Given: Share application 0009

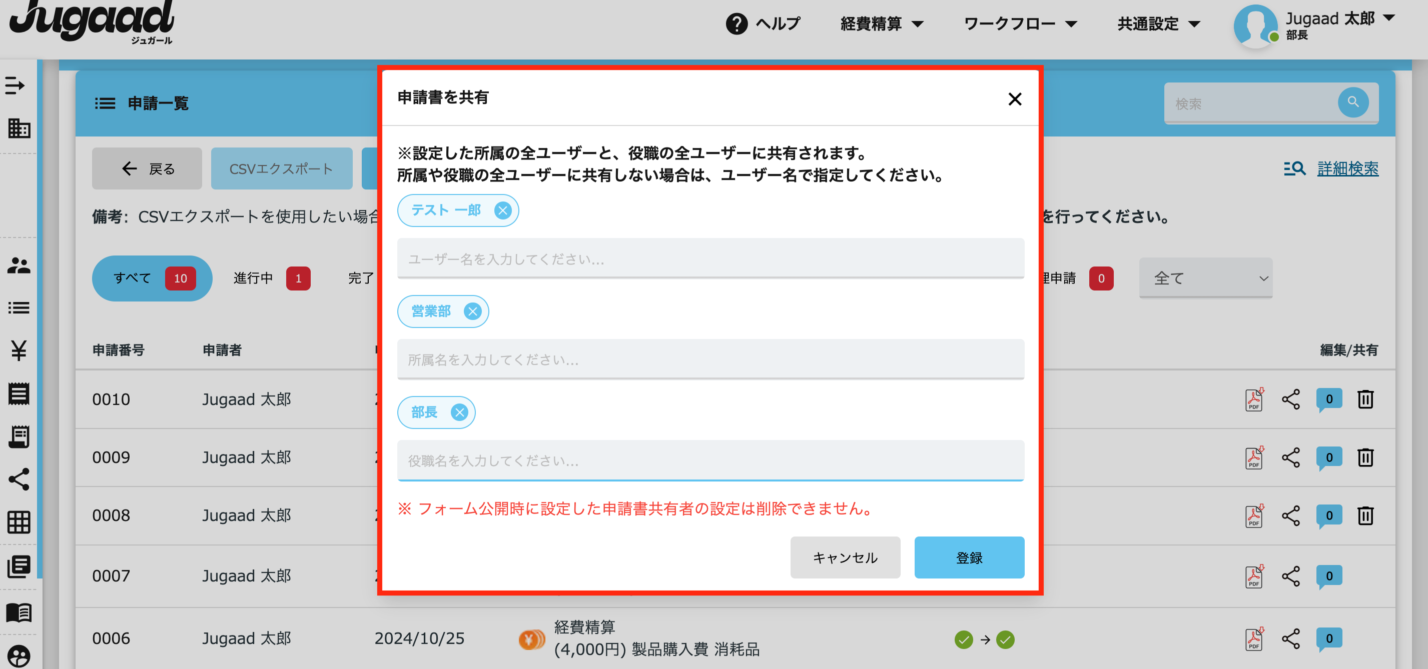Looking at the screenshot, I should click(1290, 457).
